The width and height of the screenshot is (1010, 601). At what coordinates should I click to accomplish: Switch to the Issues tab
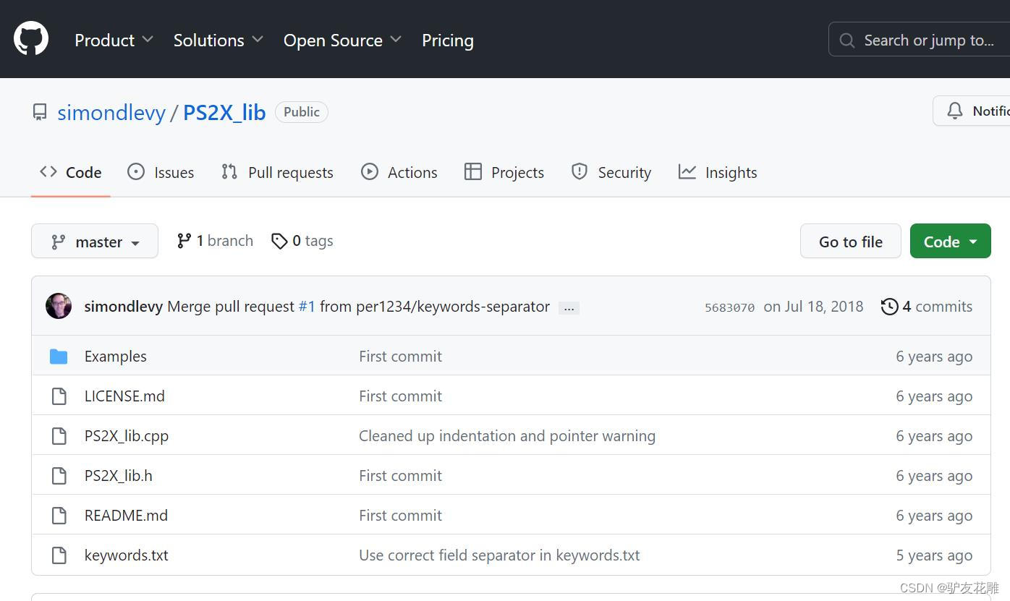coord(161,172)
